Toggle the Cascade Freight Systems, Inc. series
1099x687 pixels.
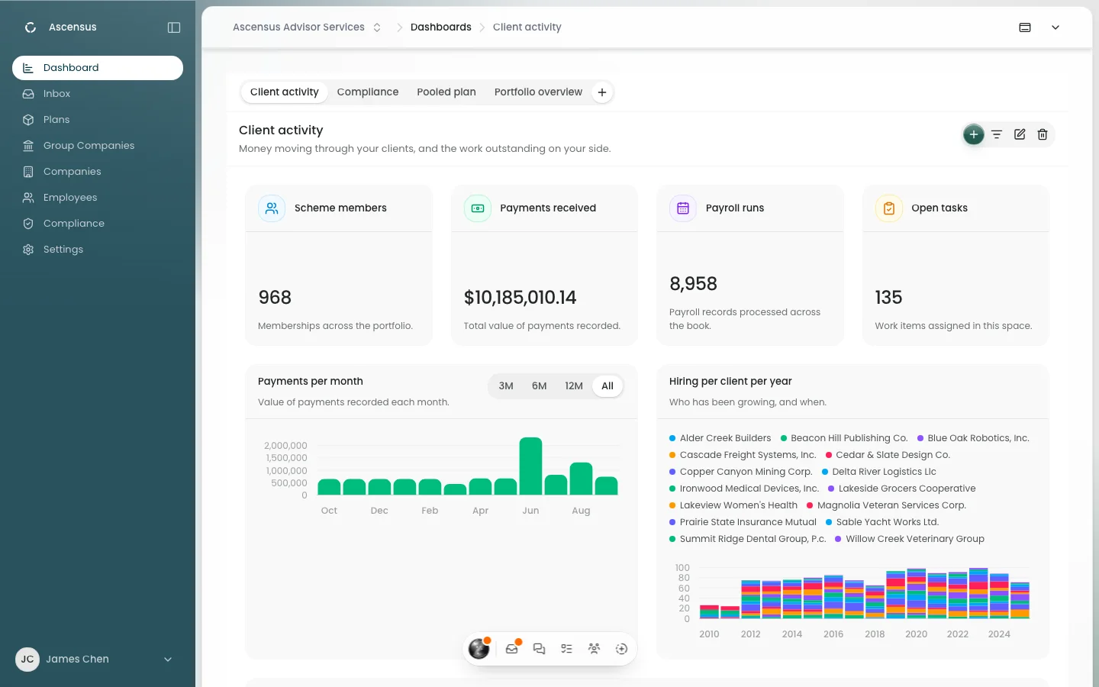click(x=743, y=455)
